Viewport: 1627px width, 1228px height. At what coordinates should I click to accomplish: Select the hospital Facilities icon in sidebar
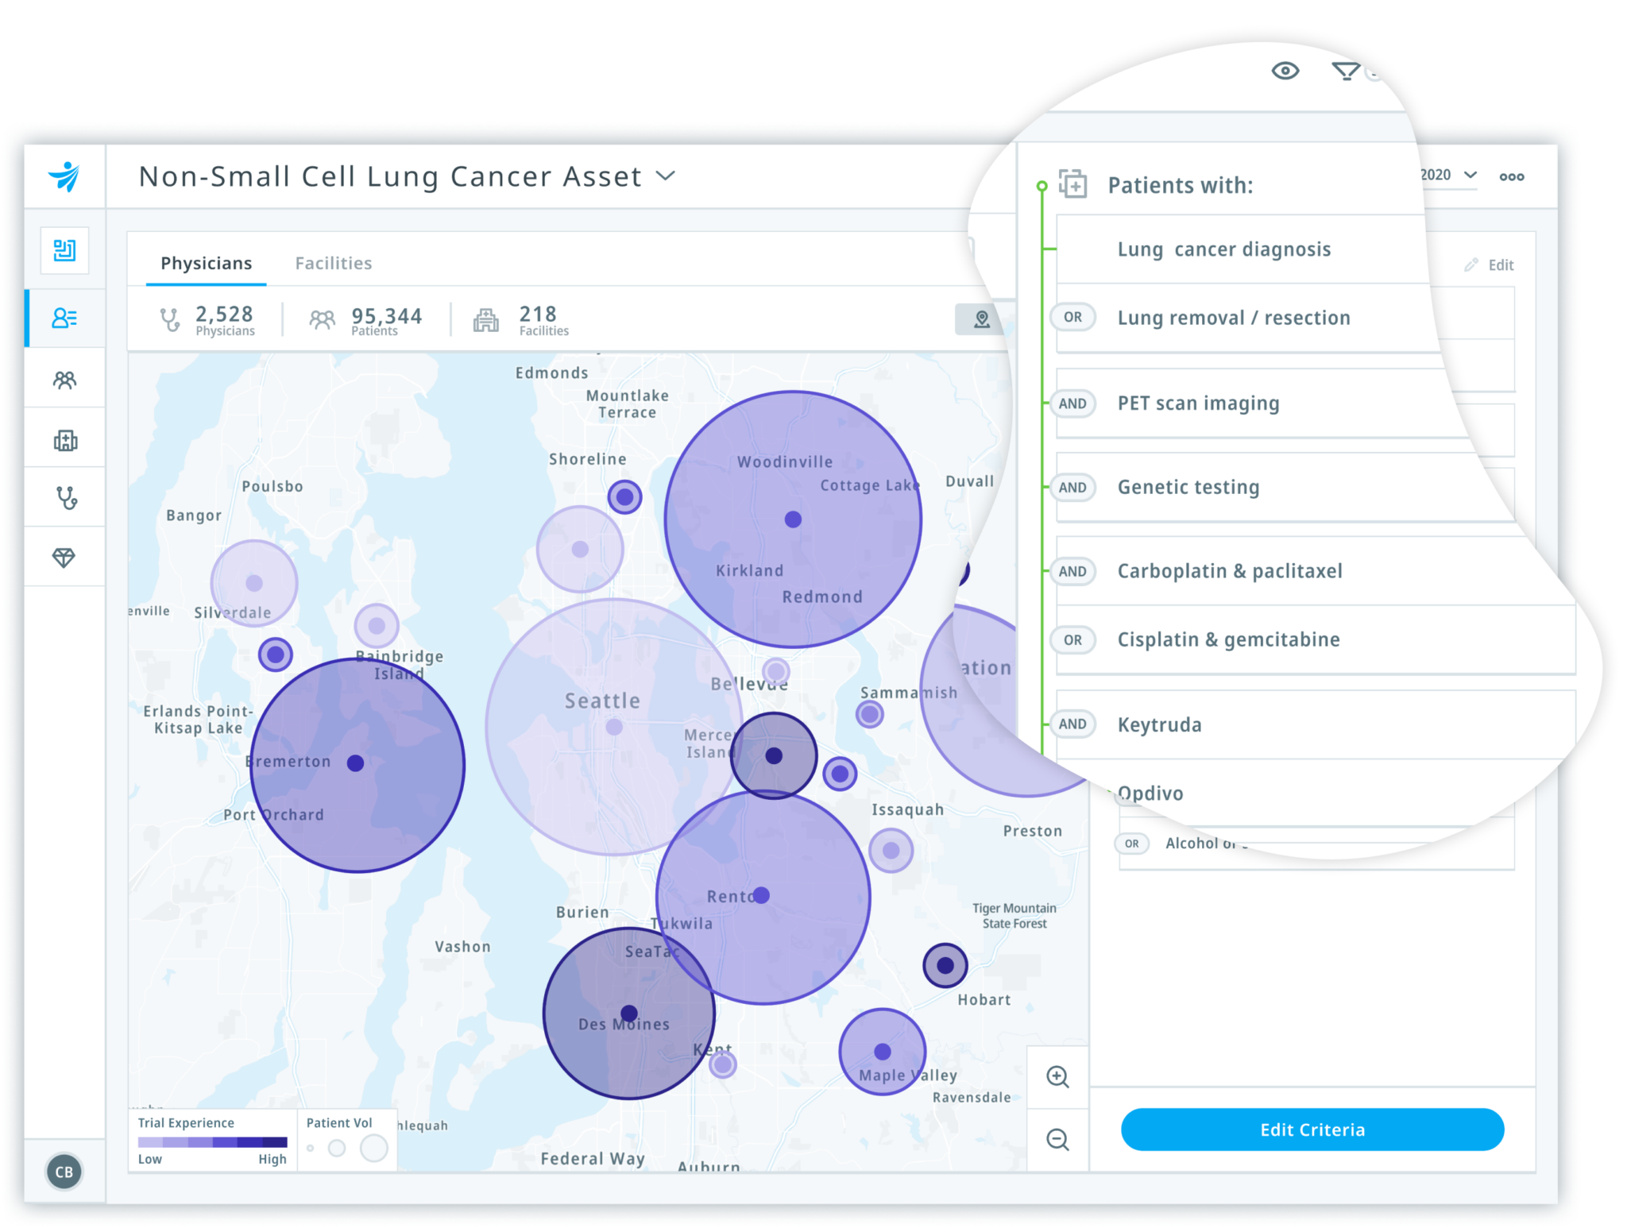[64, 439]
